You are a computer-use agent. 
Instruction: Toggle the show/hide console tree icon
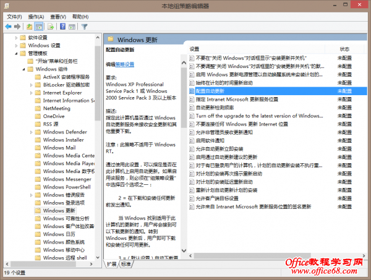pyautogui.click(x=38, y=27)
